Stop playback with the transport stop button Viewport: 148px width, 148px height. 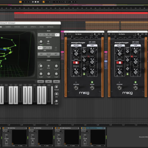click(x=36, y=2)
